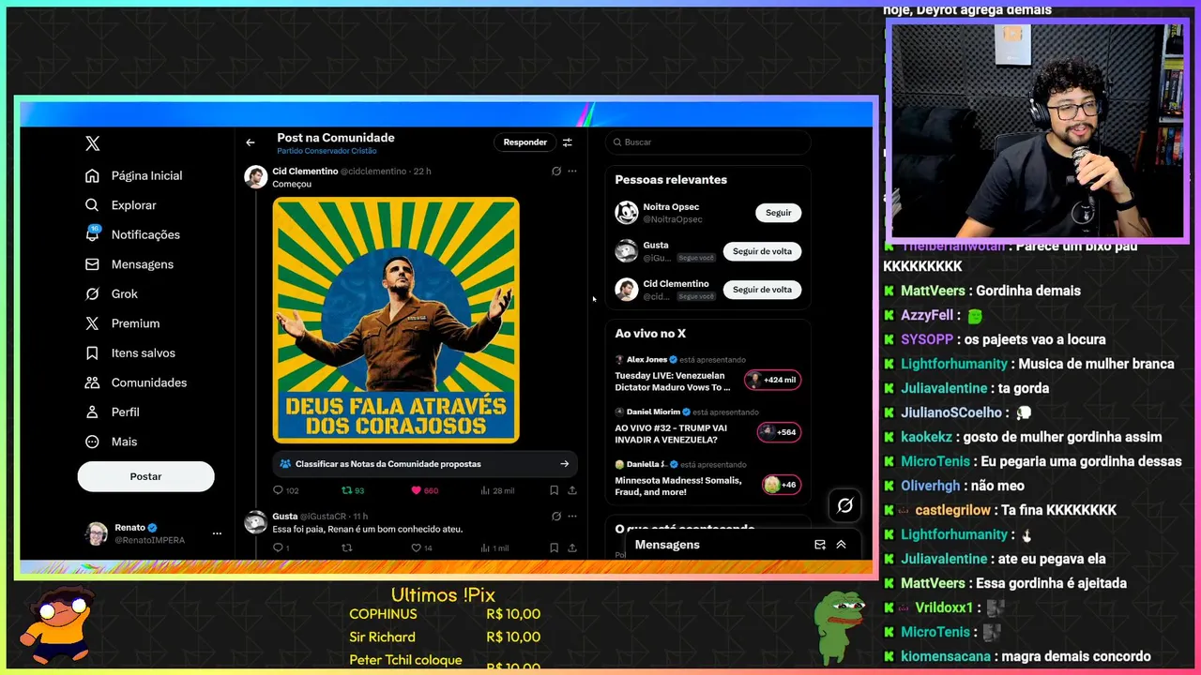Open more options on Cid Clementino's post
The width and height of the screenshot is (1201, 675).
572,172
